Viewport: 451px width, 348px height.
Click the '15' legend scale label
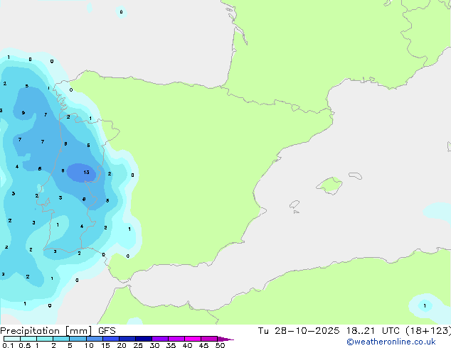pyautogui.click(x=105, y=345)
